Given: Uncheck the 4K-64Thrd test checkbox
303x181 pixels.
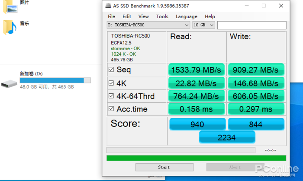Looking at the screenshot, I should (111, 96).
